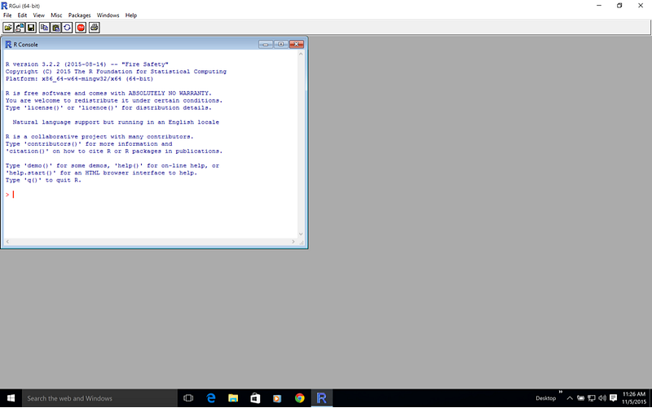The height and width of the screenshot is (408, 652).
Task: Click the volume speaker tray icon
Action: pyautogui.click(x=602, y=398)
